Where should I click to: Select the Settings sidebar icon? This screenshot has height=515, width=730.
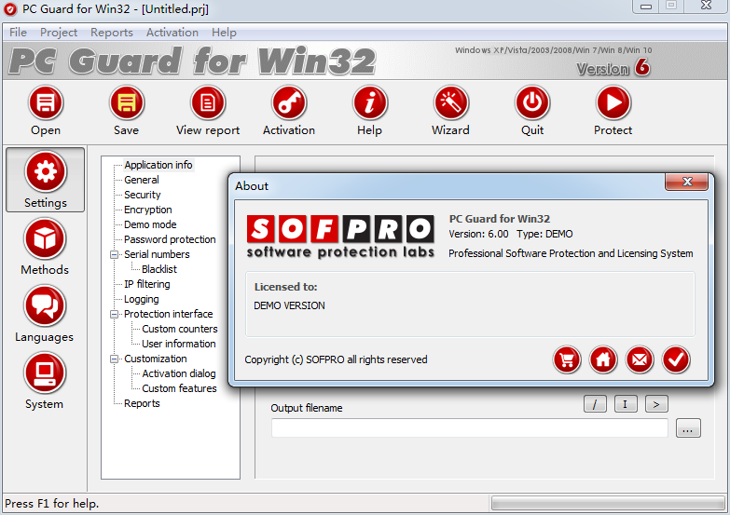tap(45, 172)
